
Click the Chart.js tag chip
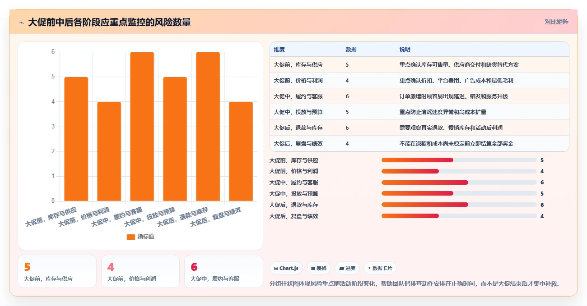[286, 268]
